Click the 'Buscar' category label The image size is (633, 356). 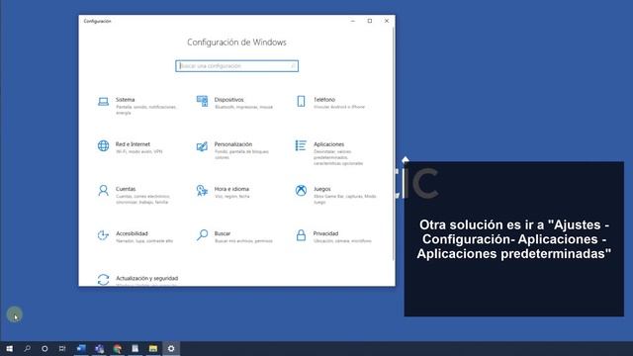[x=223, y=233]
